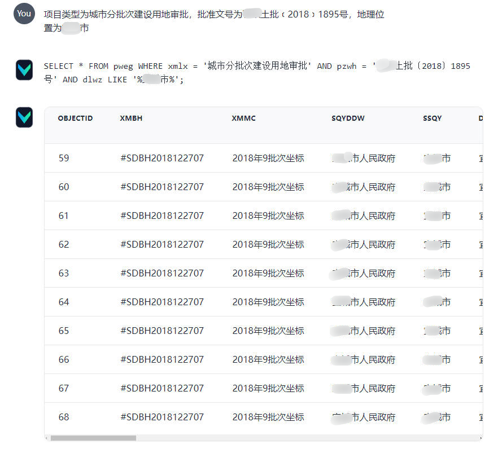Select the OBJECTID column header
Screen dimensions: 498x453
click(75, 118)
